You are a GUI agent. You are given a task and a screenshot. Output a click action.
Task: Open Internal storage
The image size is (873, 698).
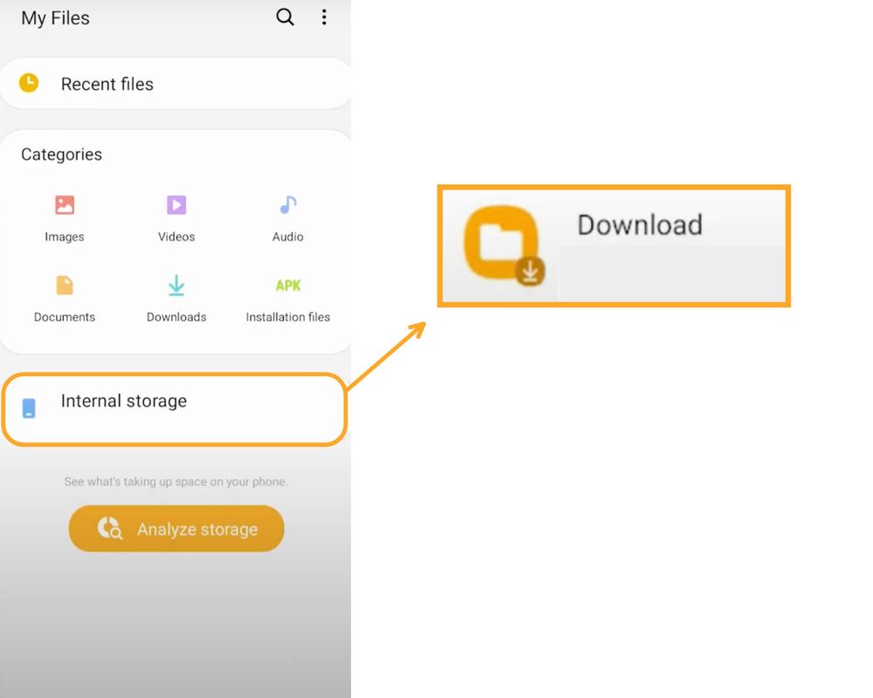[x=123, y=401]
